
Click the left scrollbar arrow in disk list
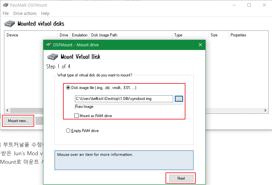(x=7, y=110)
